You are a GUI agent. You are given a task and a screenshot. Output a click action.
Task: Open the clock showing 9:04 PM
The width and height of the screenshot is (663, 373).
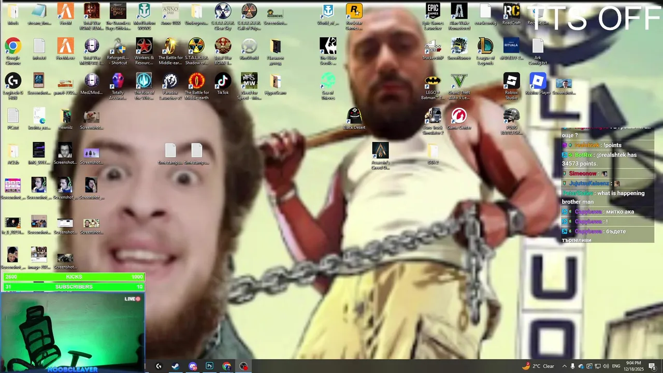pyautogui.click(x=633, y=366)
